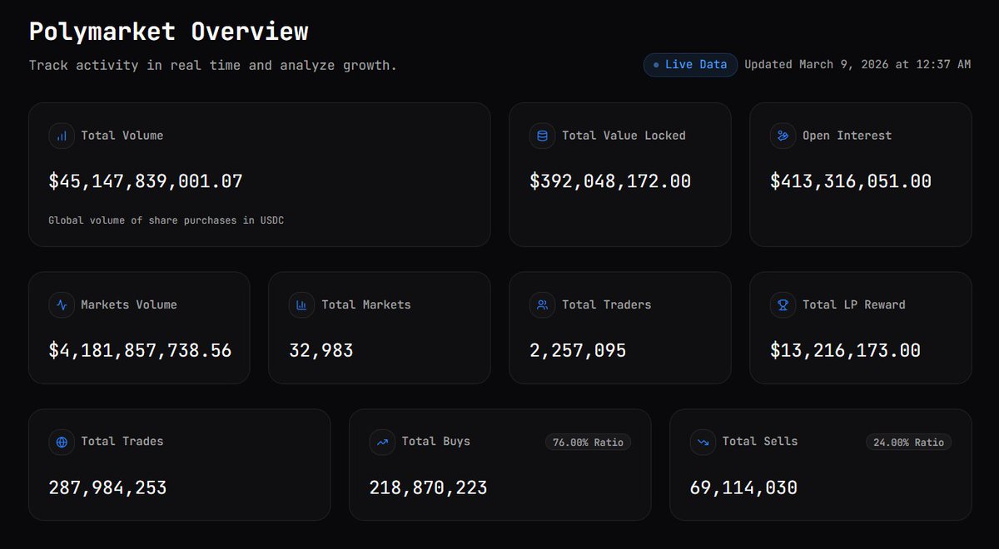Click the $45,147,839,001.07 total volume value
Image resolution: width=999 pixels, height=549 pixels.
146,181
